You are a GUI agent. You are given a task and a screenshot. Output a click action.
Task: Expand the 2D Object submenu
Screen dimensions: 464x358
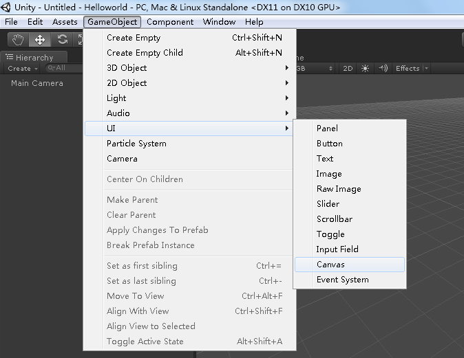coord(189,83)
